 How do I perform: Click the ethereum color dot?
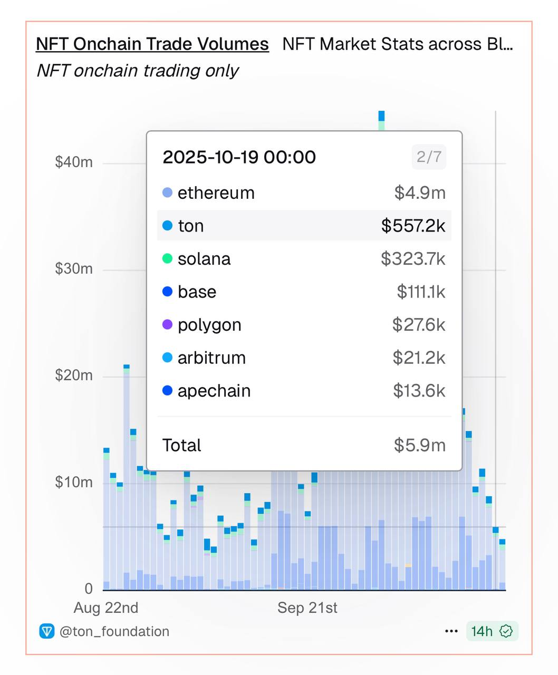(x=167, y=193)
